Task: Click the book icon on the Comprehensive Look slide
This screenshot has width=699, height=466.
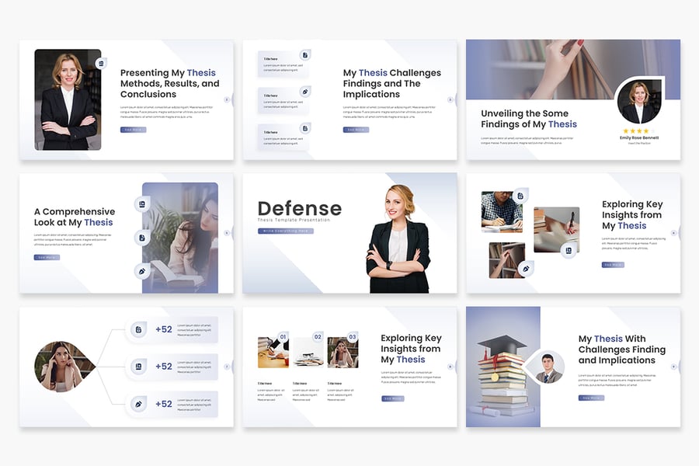Action: click(141, 204)
